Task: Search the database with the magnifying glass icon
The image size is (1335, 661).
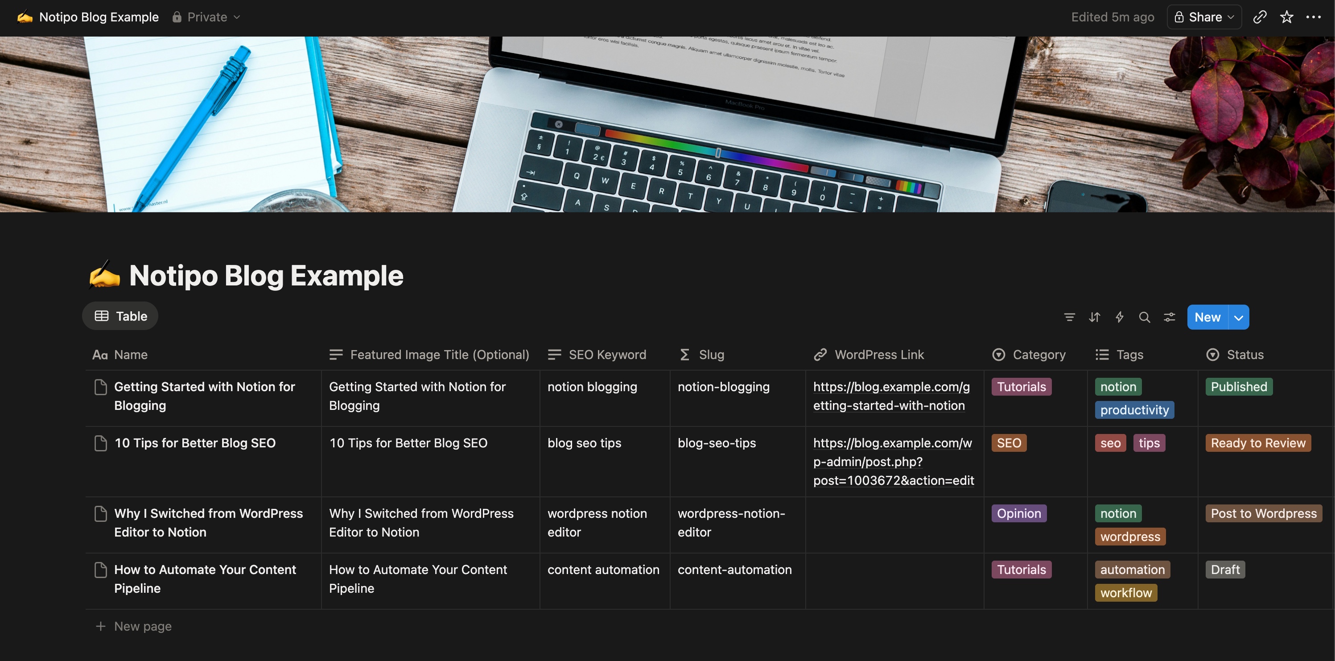Action: pos(1145,317)
